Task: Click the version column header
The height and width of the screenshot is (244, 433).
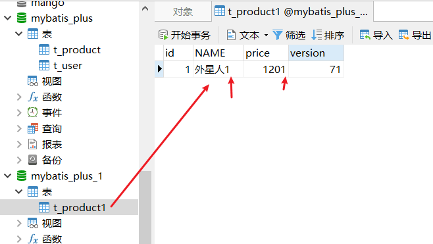Action: [316, 53]
